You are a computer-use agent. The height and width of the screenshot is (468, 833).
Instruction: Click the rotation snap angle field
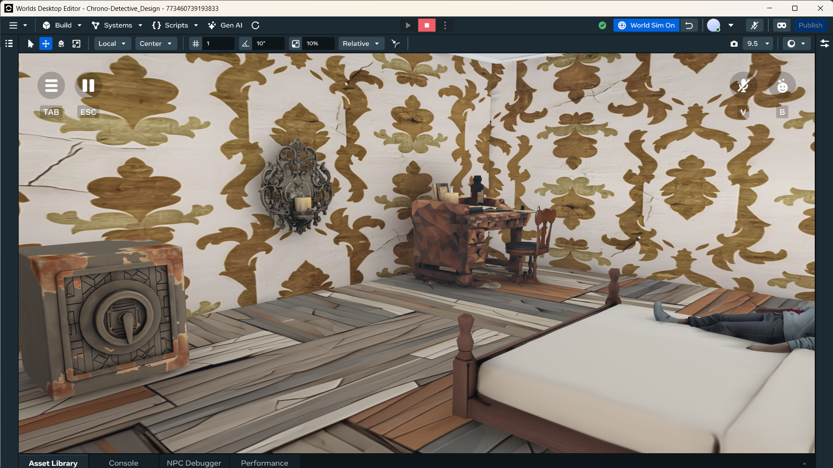(x=268, y=44)
